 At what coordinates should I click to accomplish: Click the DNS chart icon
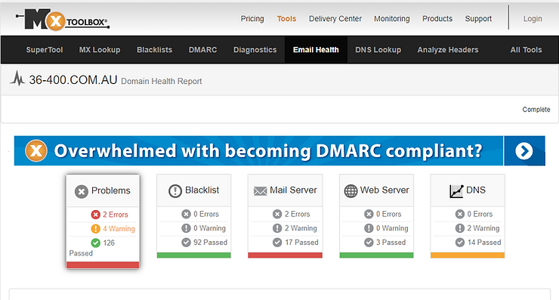coord(456,191)
